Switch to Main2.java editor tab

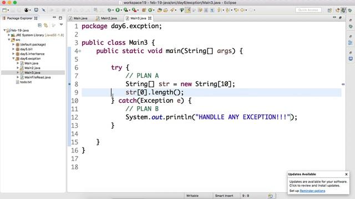click(x=106, y=18)
